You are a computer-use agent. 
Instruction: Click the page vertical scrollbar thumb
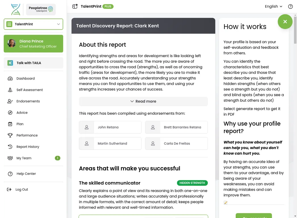click(295, 30)
